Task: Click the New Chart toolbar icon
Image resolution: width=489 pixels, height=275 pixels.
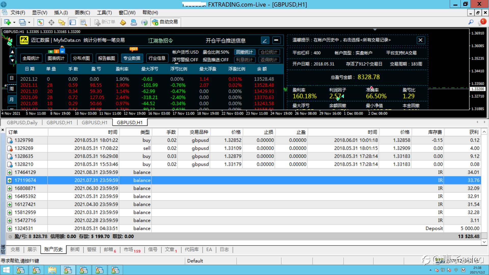Action: (x=7, y=22)
